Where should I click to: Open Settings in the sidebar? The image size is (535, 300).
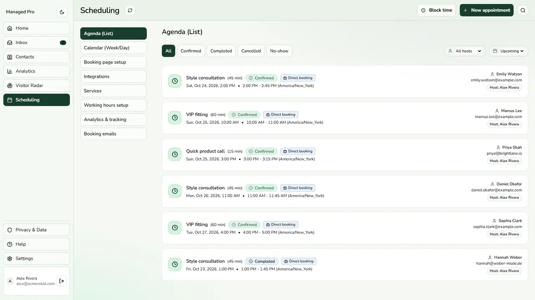click(37, 258)
